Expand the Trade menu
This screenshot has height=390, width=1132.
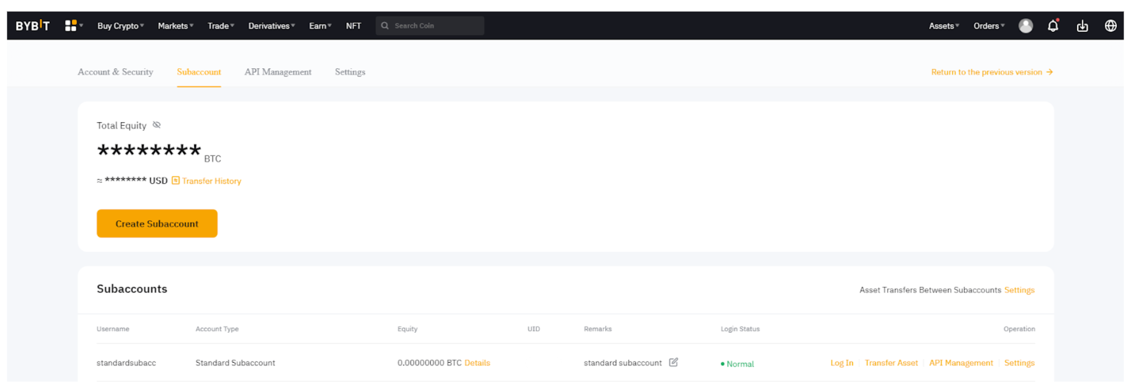[221, 26]
